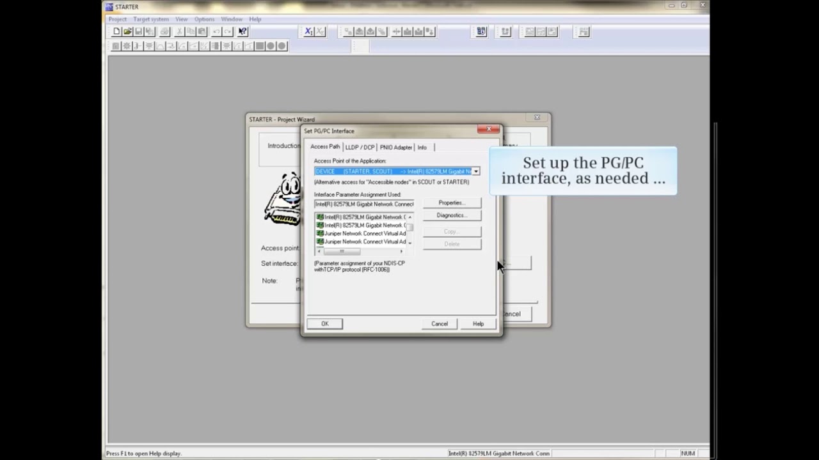
Task: Open the View menu
Action: [x=182, y=19]
